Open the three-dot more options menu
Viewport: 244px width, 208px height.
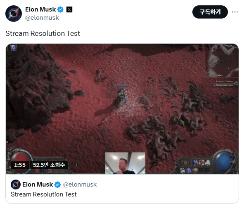click(x=235, y=12)
